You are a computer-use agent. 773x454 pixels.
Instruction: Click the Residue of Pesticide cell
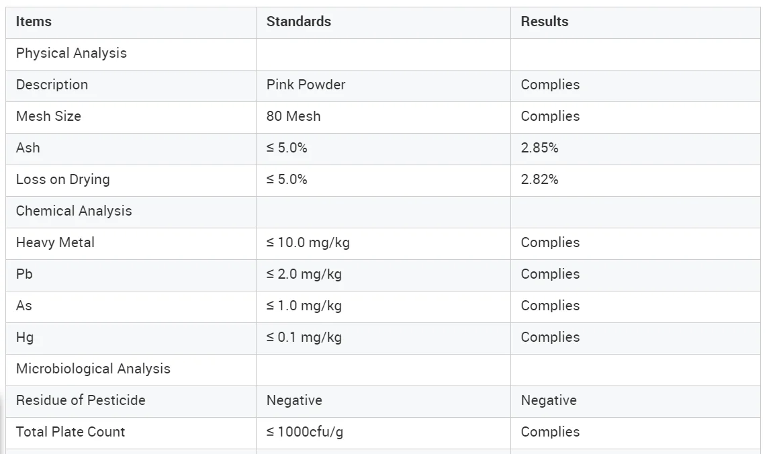click(x=81, y=400)
